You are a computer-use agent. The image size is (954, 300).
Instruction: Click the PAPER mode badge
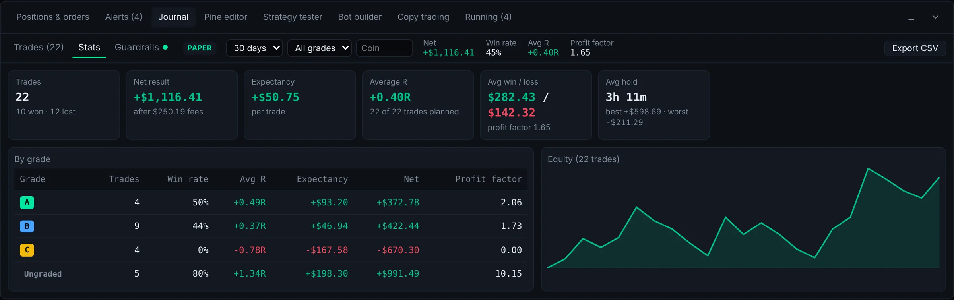tap(200, 48)
